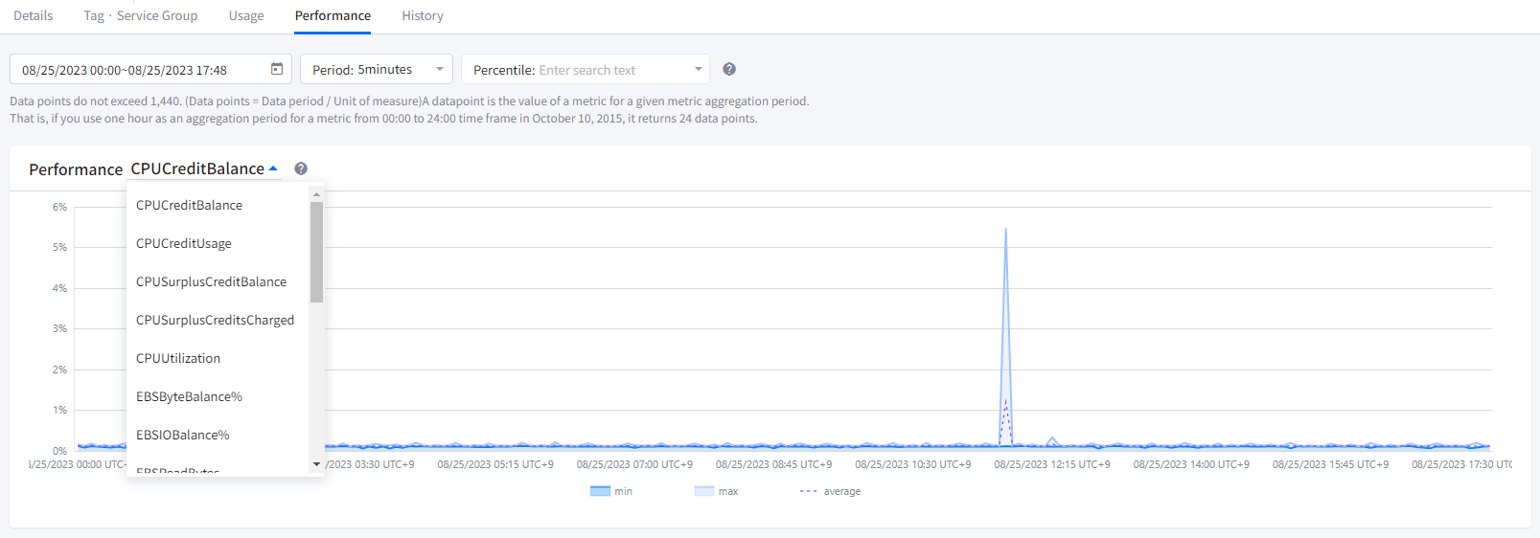Image resolution: width=1540 pixels, height=538 pixels.
Task: Go to the Usage tab
Action: (x=246, y=16)
